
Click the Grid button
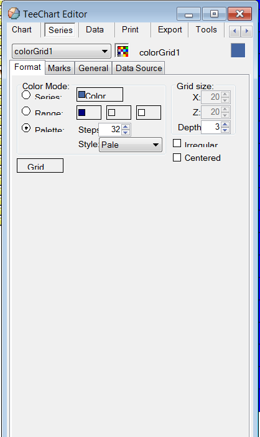40,166
